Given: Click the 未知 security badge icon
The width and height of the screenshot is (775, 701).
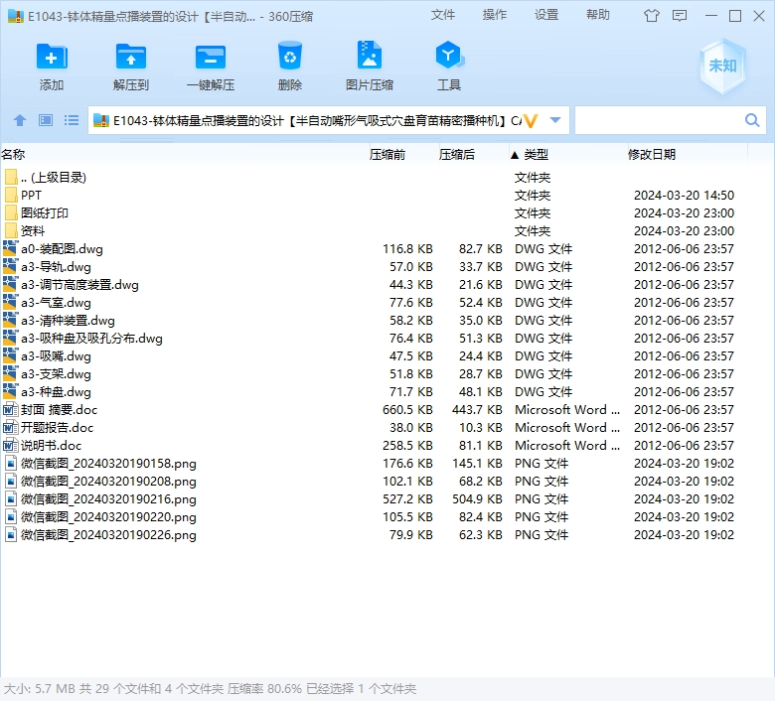Looking at the screenshot, I should pos(722,66).
